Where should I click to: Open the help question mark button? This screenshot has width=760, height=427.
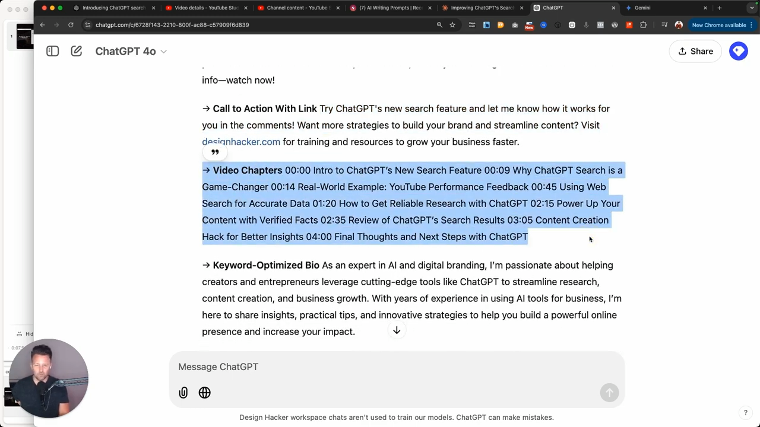(x=745, y=413)
